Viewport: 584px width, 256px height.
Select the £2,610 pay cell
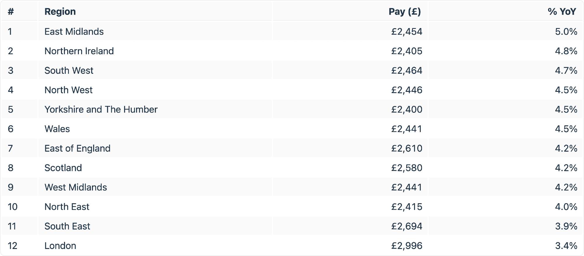point(407,148)
